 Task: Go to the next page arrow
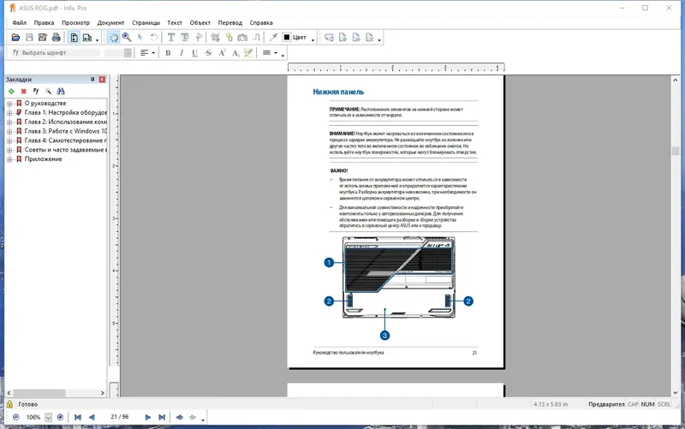(148, 417)
